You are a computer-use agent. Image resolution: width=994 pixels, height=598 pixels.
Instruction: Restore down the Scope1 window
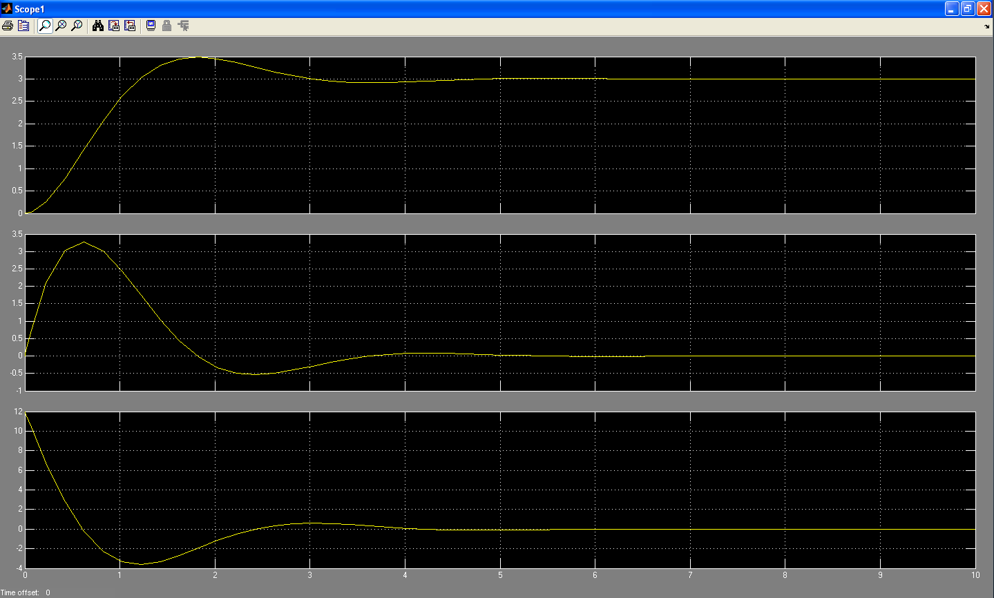coord(968,9)
